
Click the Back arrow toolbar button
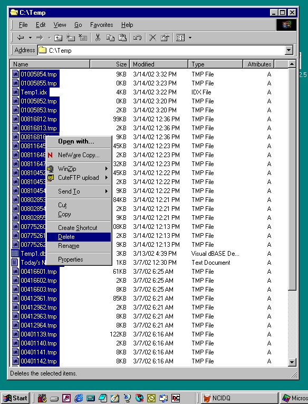21,38
